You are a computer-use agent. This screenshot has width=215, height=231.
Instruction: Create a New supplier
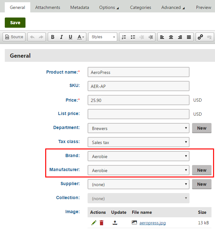pyautogui.click(x=202, y=184)
